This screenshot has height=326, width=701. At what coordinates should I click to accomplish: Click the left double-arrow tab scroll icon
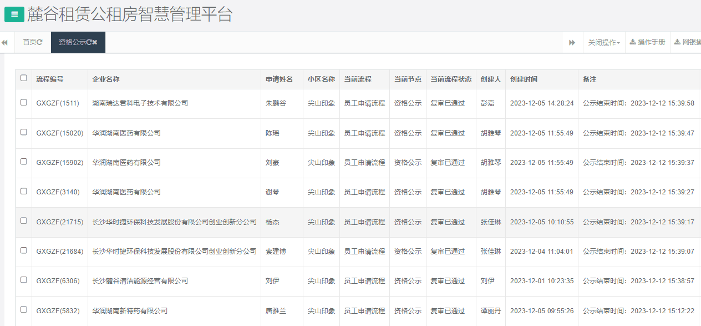pos(4,42)
